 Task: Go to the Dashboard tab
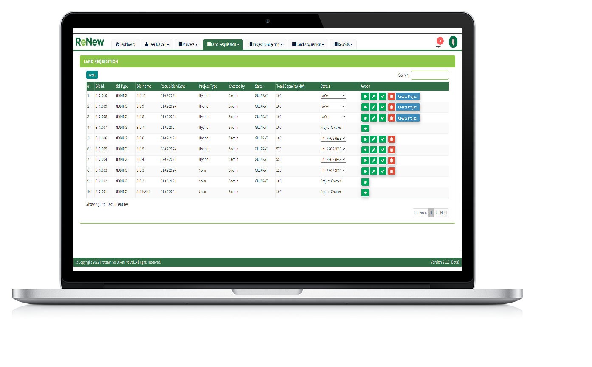coord(125,44)
